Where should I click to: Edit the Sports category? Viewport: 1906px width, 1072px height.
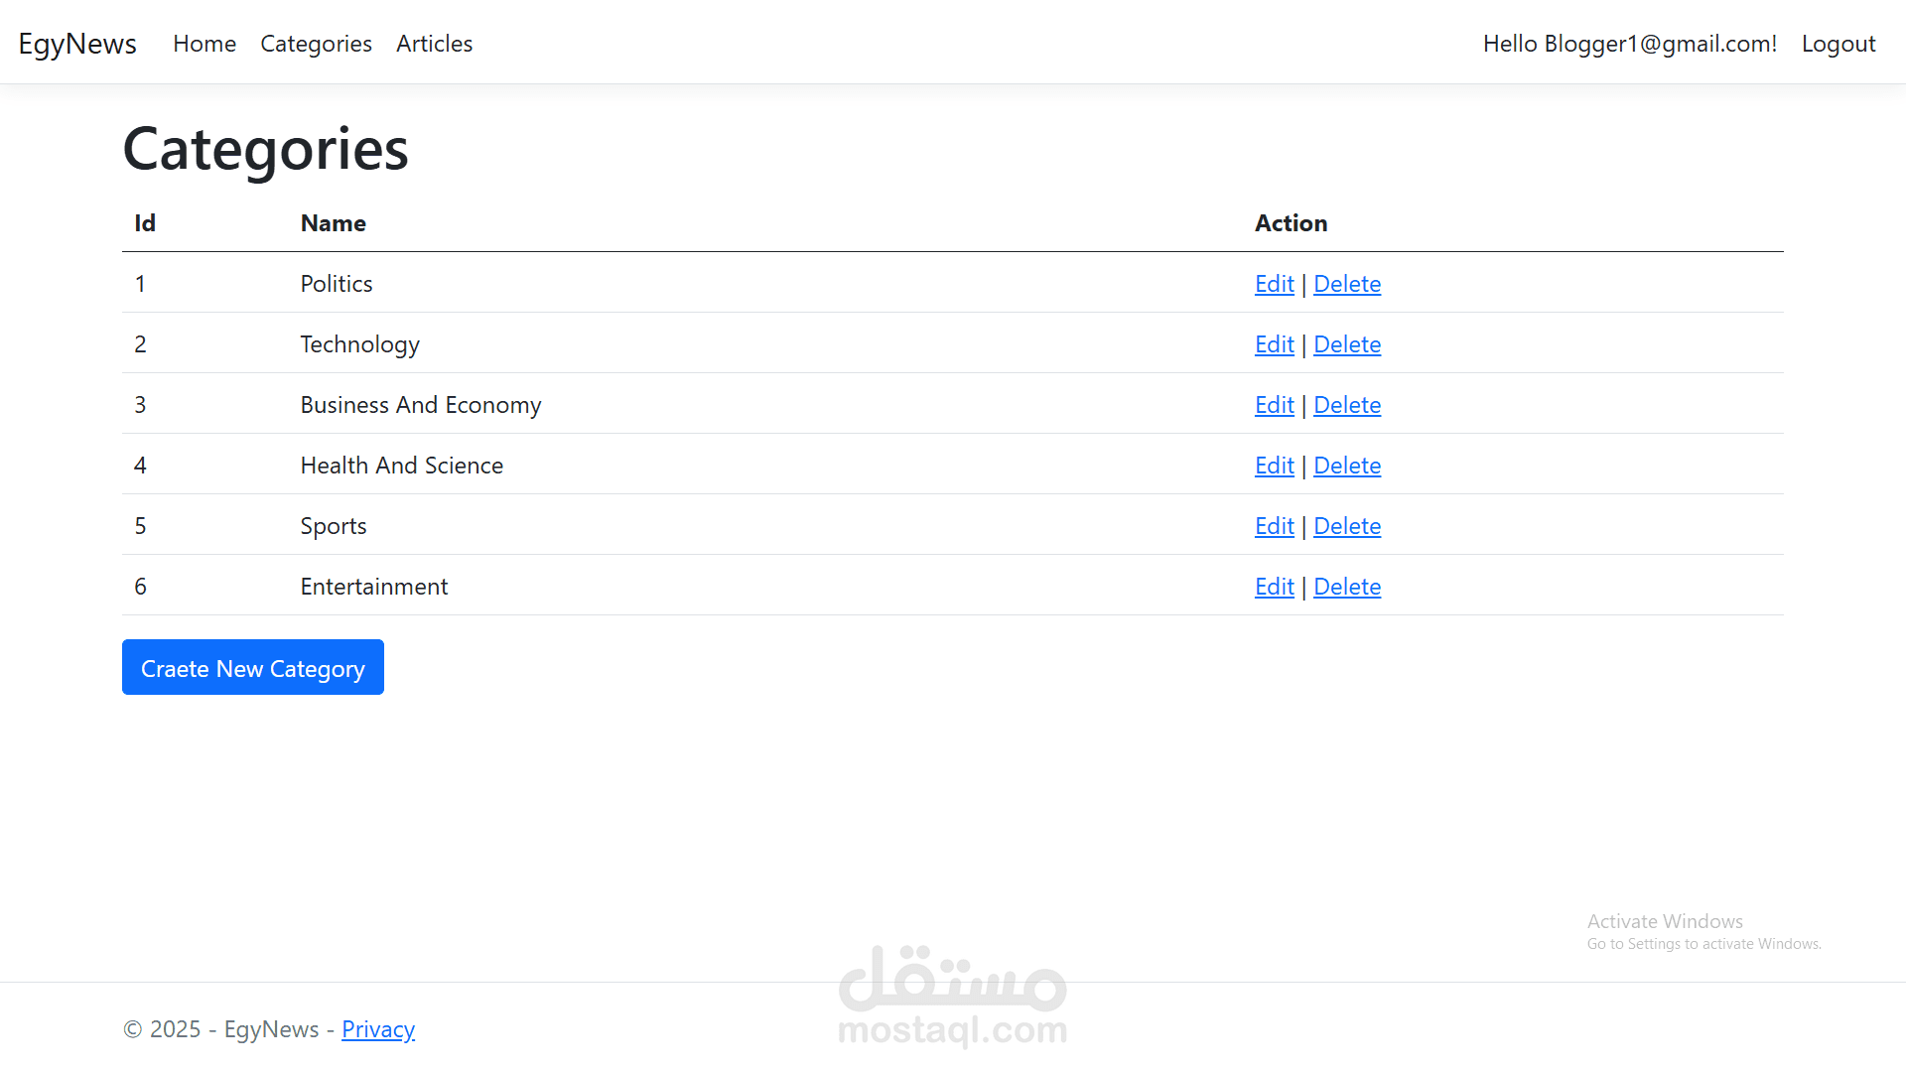pyautogui.click(x=1274, y=526)
